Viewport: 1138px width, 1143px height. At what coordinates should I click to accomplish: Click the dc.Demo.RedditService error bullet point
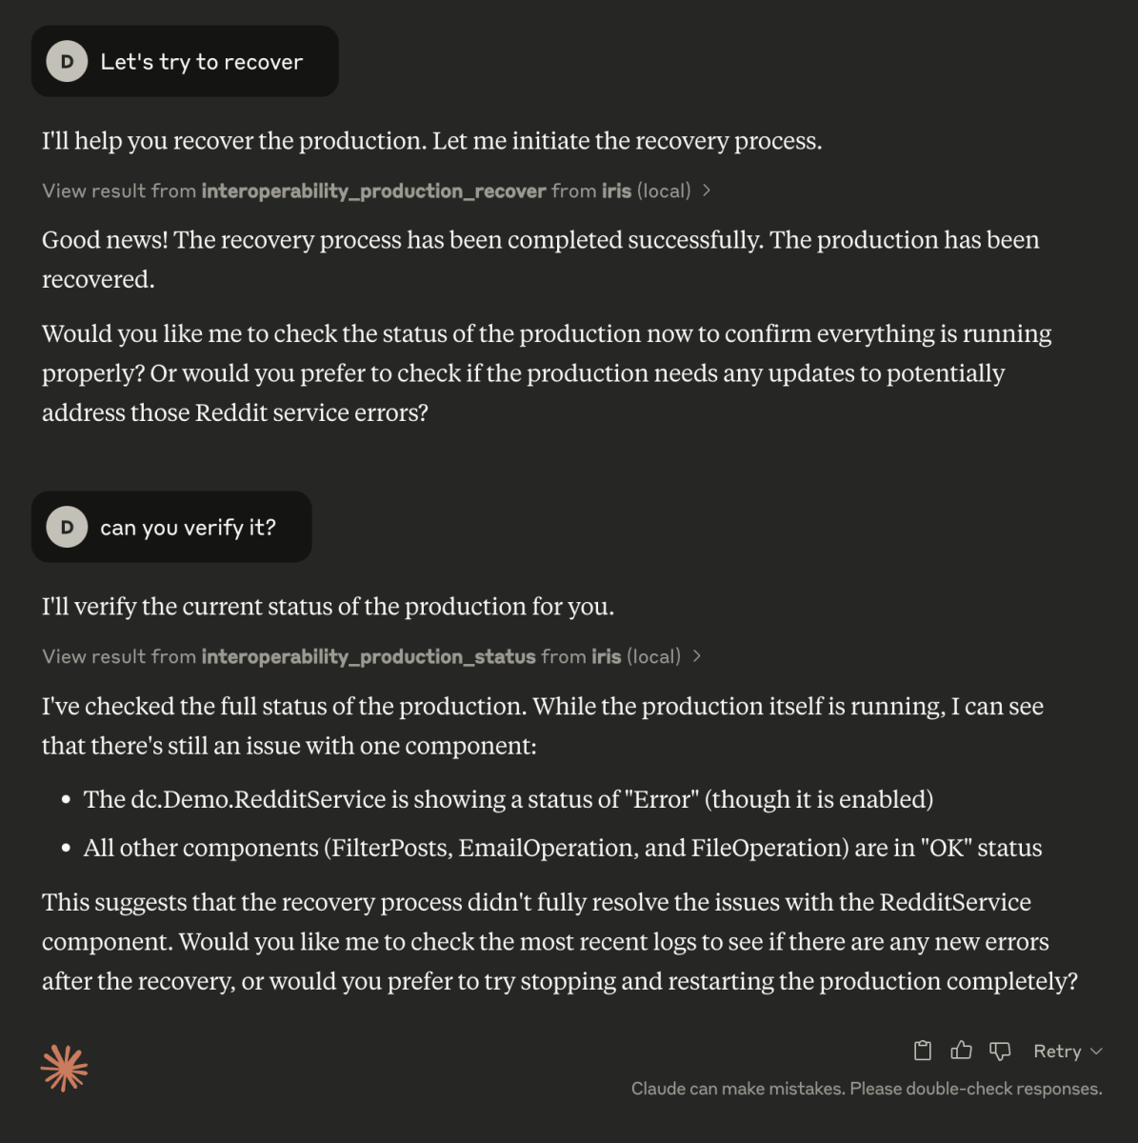click(508, 799)
